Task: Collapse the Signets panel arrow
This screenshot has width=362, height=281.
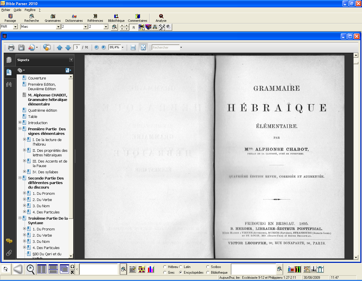Action: tap(71, 60)
